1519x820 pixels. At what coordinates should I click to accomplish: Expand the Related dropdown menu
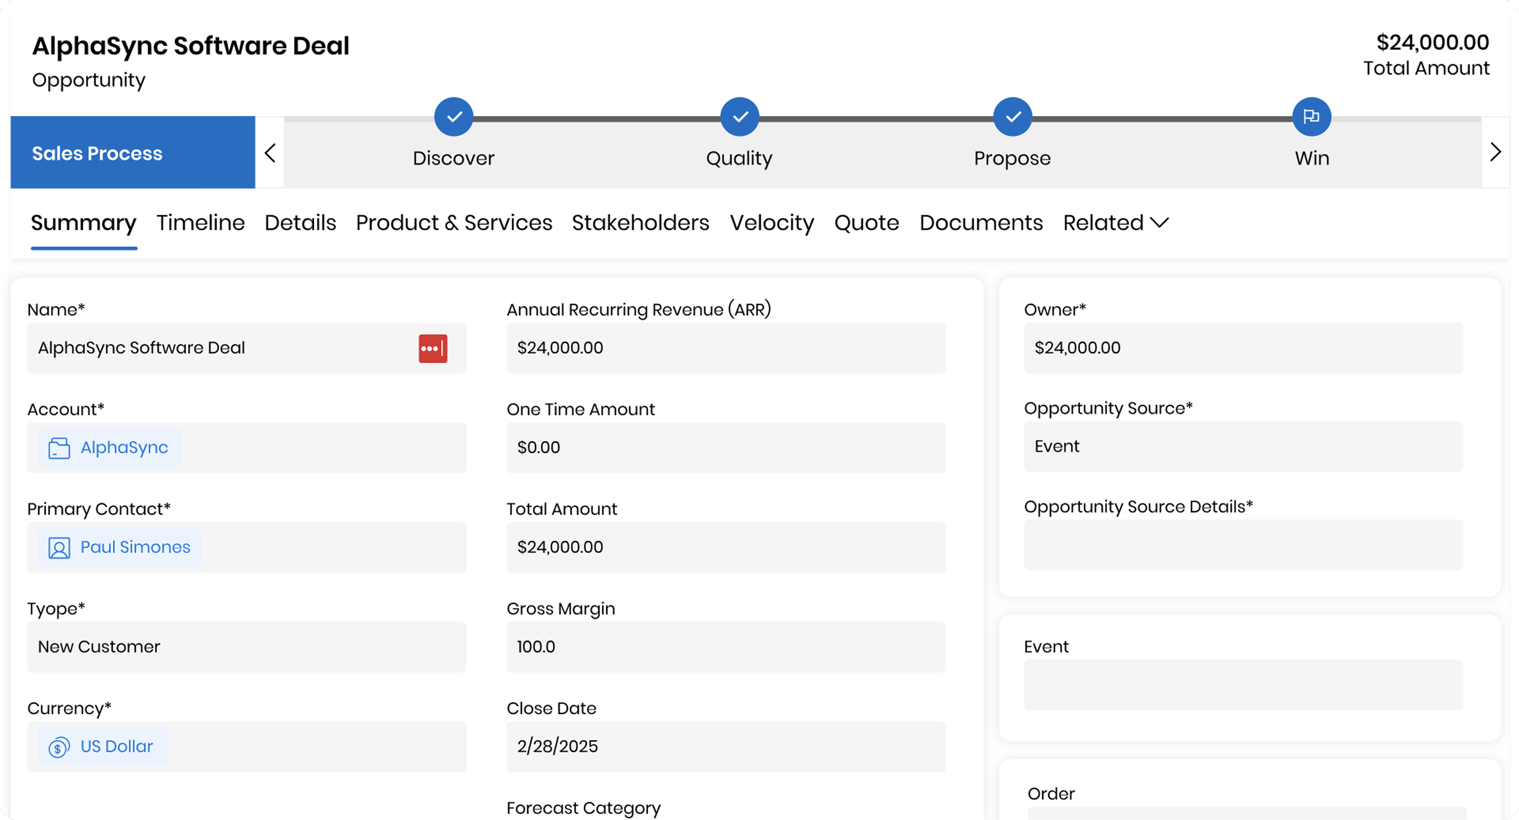point(1116,223)
